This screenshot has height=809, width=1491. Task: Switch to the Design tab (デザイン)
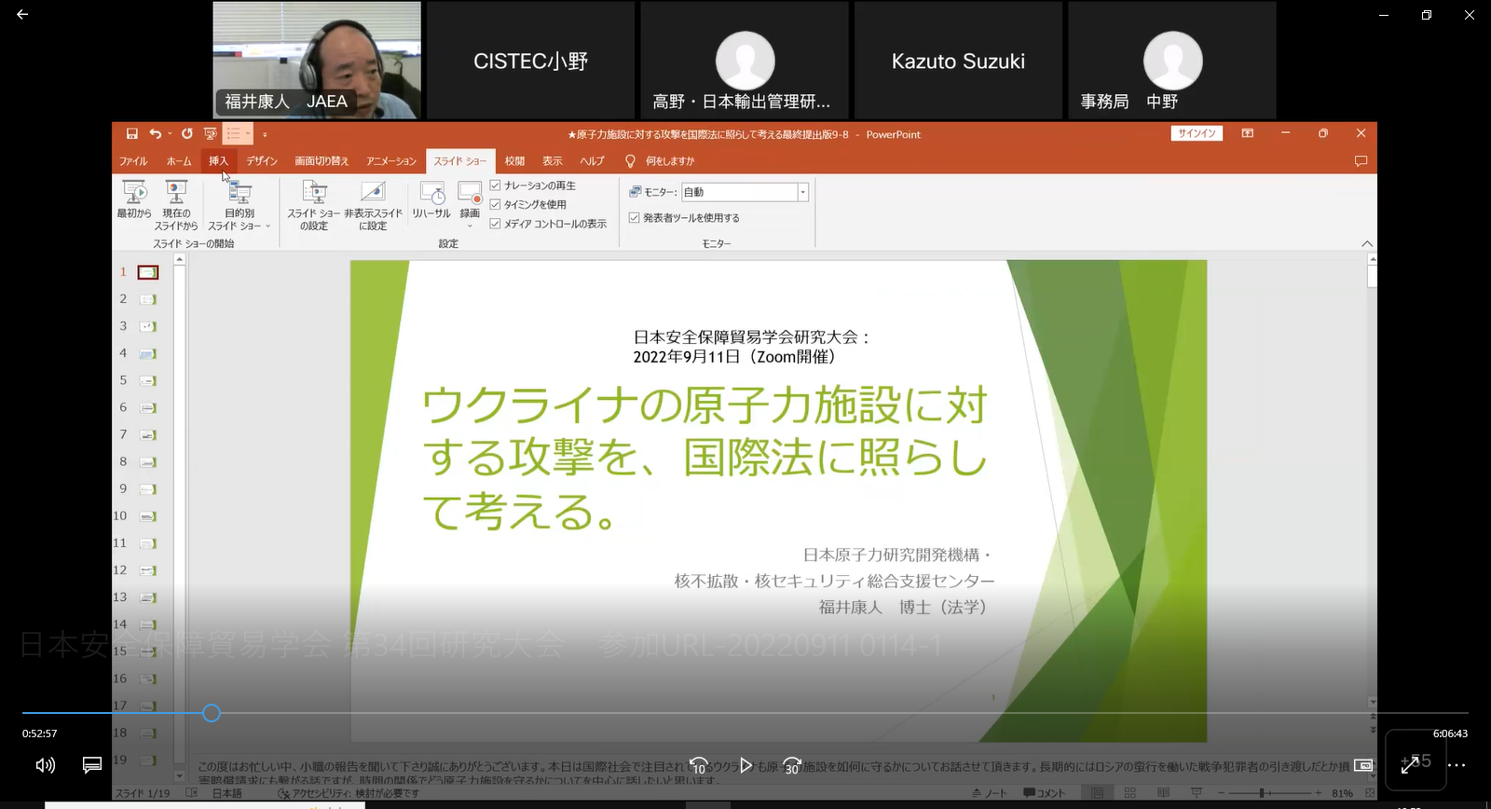coord(262,161)
